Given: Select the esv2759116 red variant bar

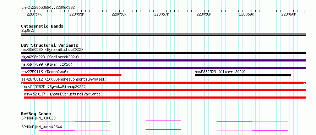Looking at the screenshot, I should (x=71, y=75).
